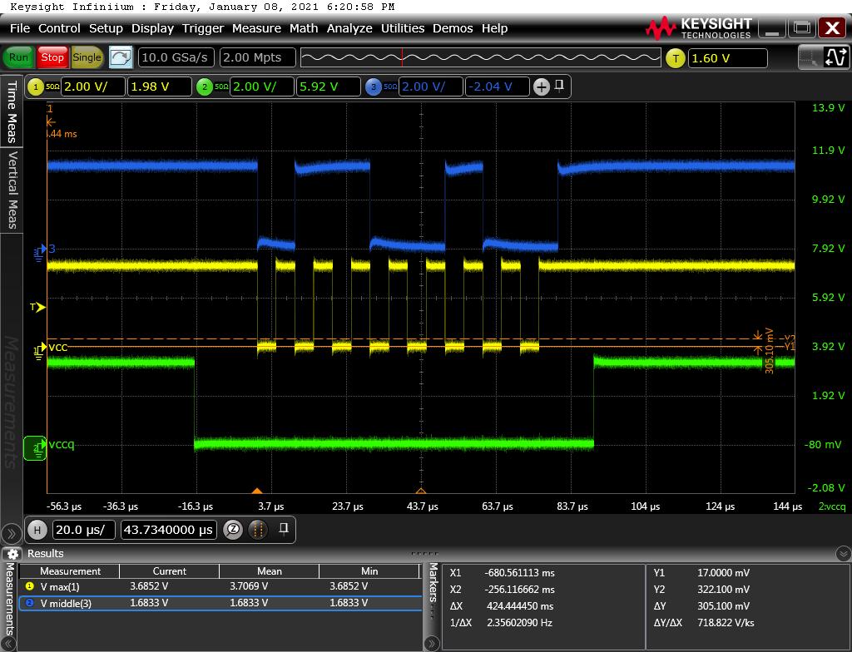Open the Measure menu
The width and height of the screenshot is (852, 652).
tap(256, 28)
